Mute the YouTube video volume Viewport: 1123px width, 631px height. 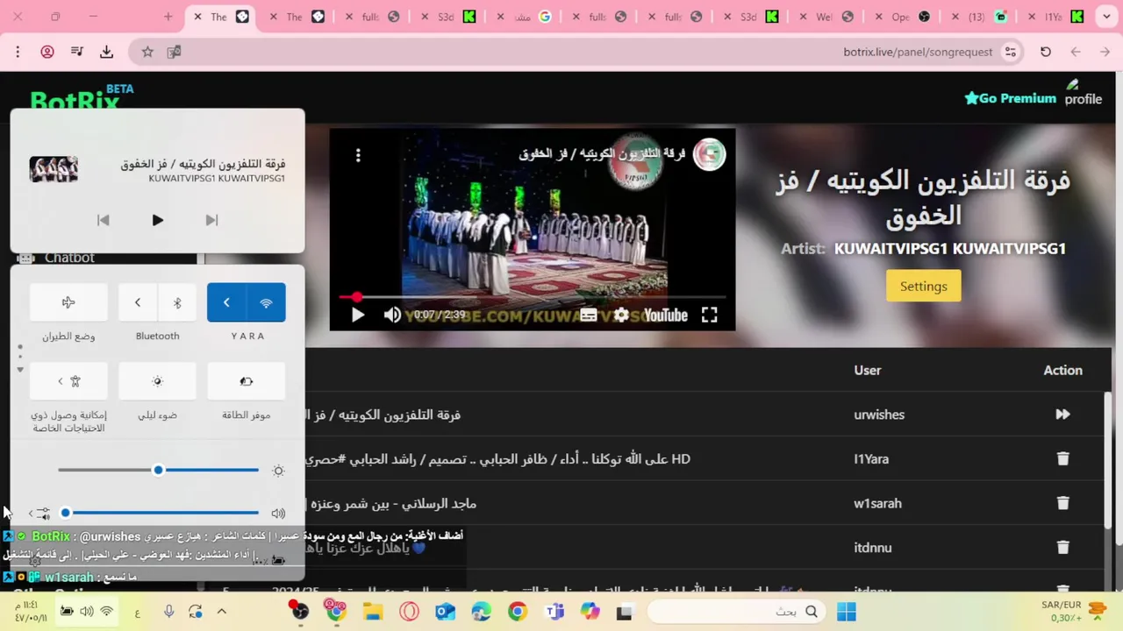392,315
